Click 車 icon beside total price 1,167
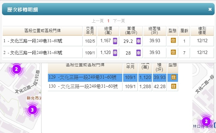This screenshot has height=133, width=216. click(115, 41)
